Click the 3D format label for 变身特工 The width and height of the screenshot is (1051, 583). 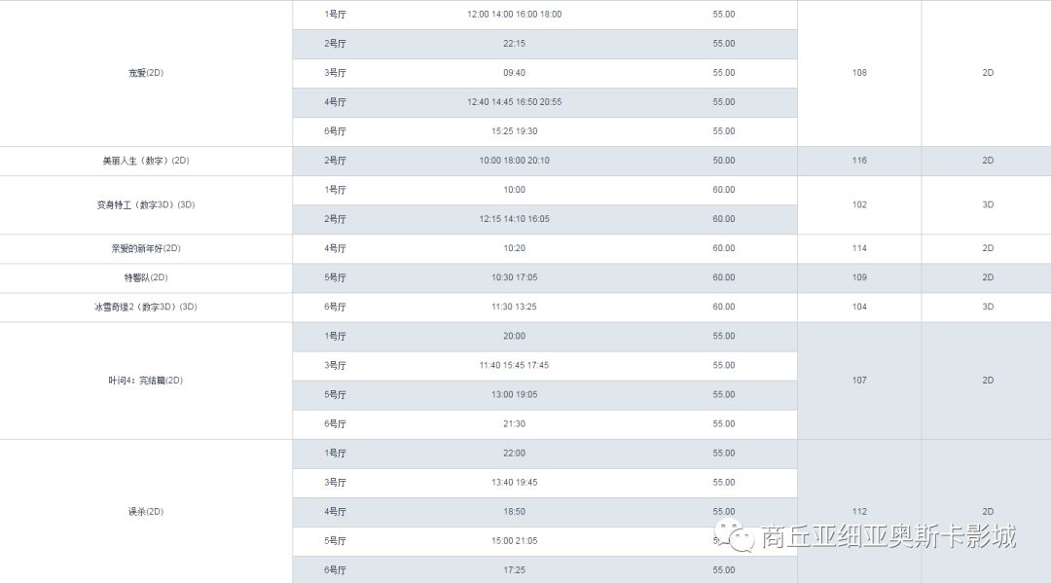pyautogui.click(x=987, y=204)
